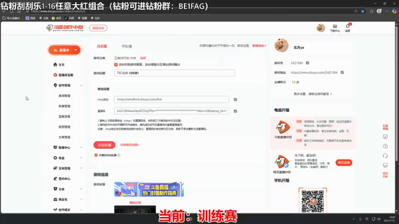Copy the room URL address
The height and width of the screenshot is (224, 399).
[x=342, y=72]
